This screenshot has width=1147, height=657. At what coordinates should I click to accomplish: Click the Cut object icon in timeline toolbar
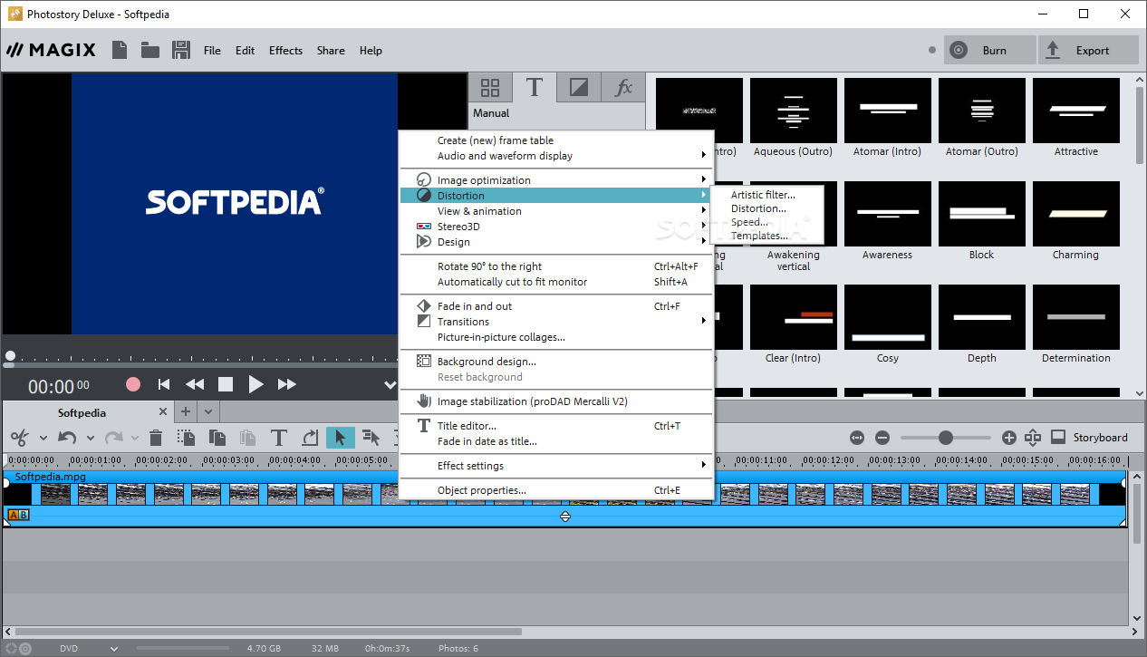coord(186,438)
